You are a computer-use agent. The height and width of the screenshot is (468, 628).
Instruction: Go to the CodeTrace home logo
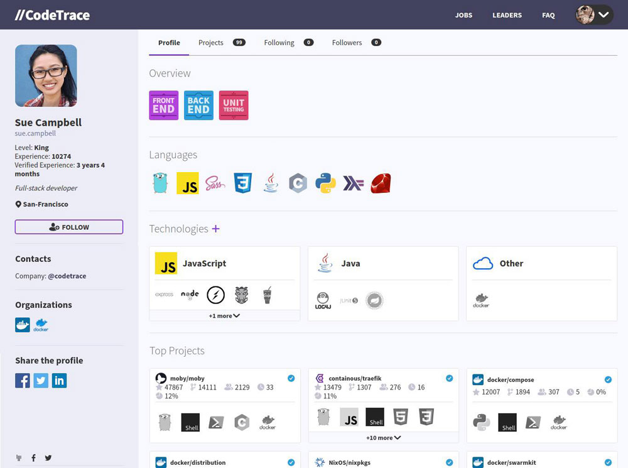[x=52, y=15]
